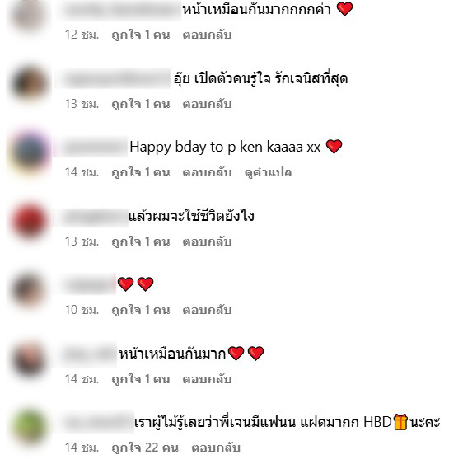
Task: Click first heart in the two-heart-only comment
Action: coord(126,284)
